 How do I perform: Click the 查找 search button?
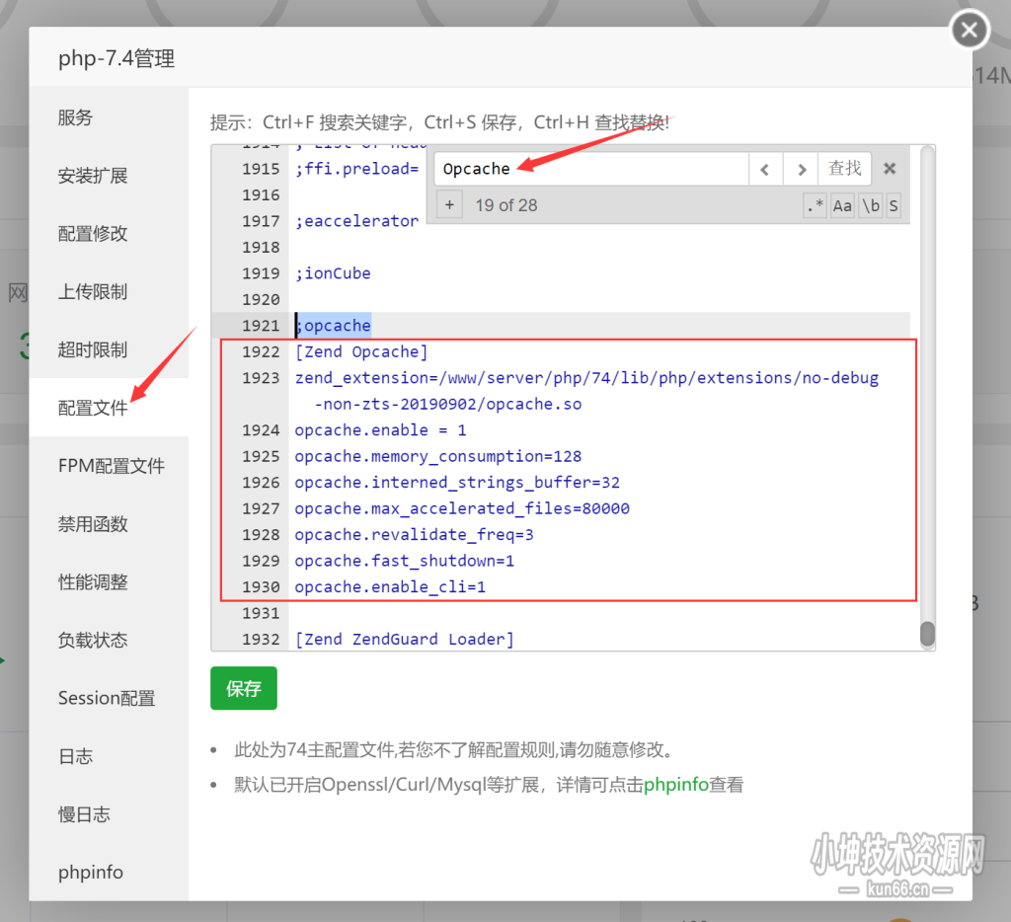coord(844,169)
